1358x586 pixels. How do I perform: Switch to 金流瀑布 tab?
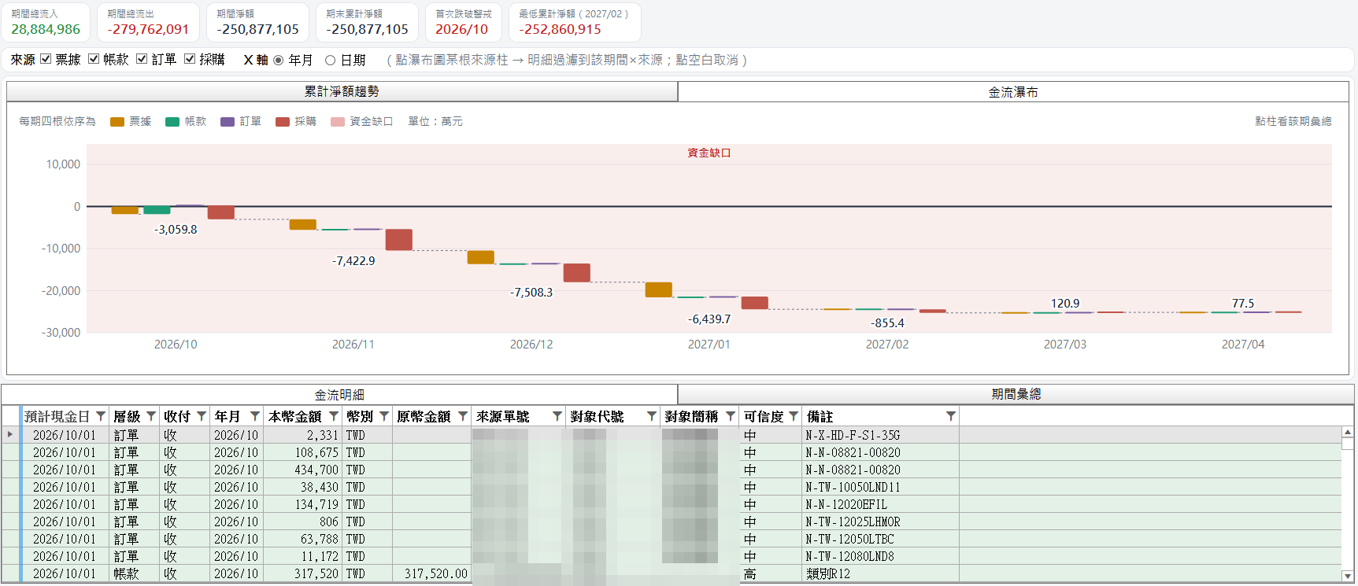coord(1013,92)
